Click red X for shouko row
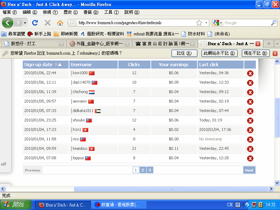The image size is (280, 210). [x=250, y=120]
